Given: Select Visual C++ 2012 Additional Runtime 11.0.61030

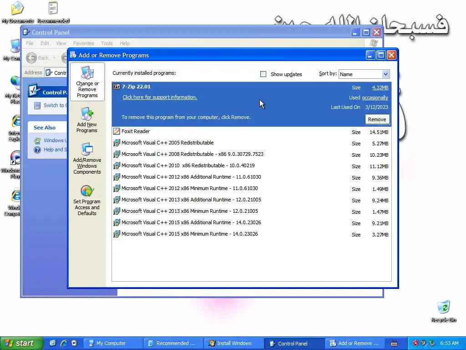Looking at the screenshot, I should click(x=251, y=177).
